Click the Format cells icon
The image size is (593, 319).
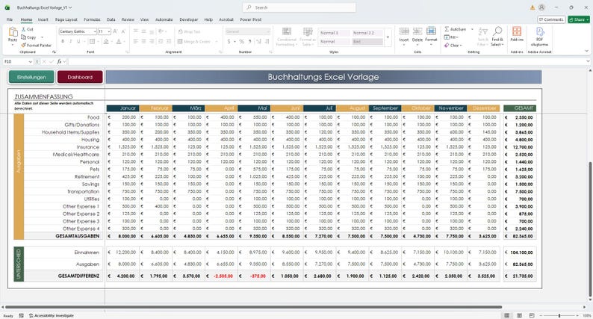pyautogui.click(x=431, y=31)
